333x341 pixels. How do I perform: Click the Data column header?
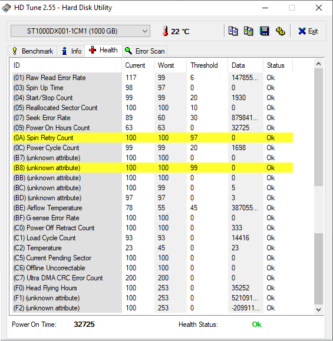(246, 65)
